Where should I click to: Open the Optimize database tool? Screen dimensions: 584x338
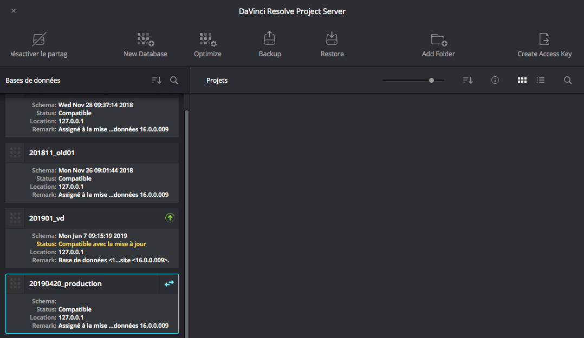[x=207, y=40]
